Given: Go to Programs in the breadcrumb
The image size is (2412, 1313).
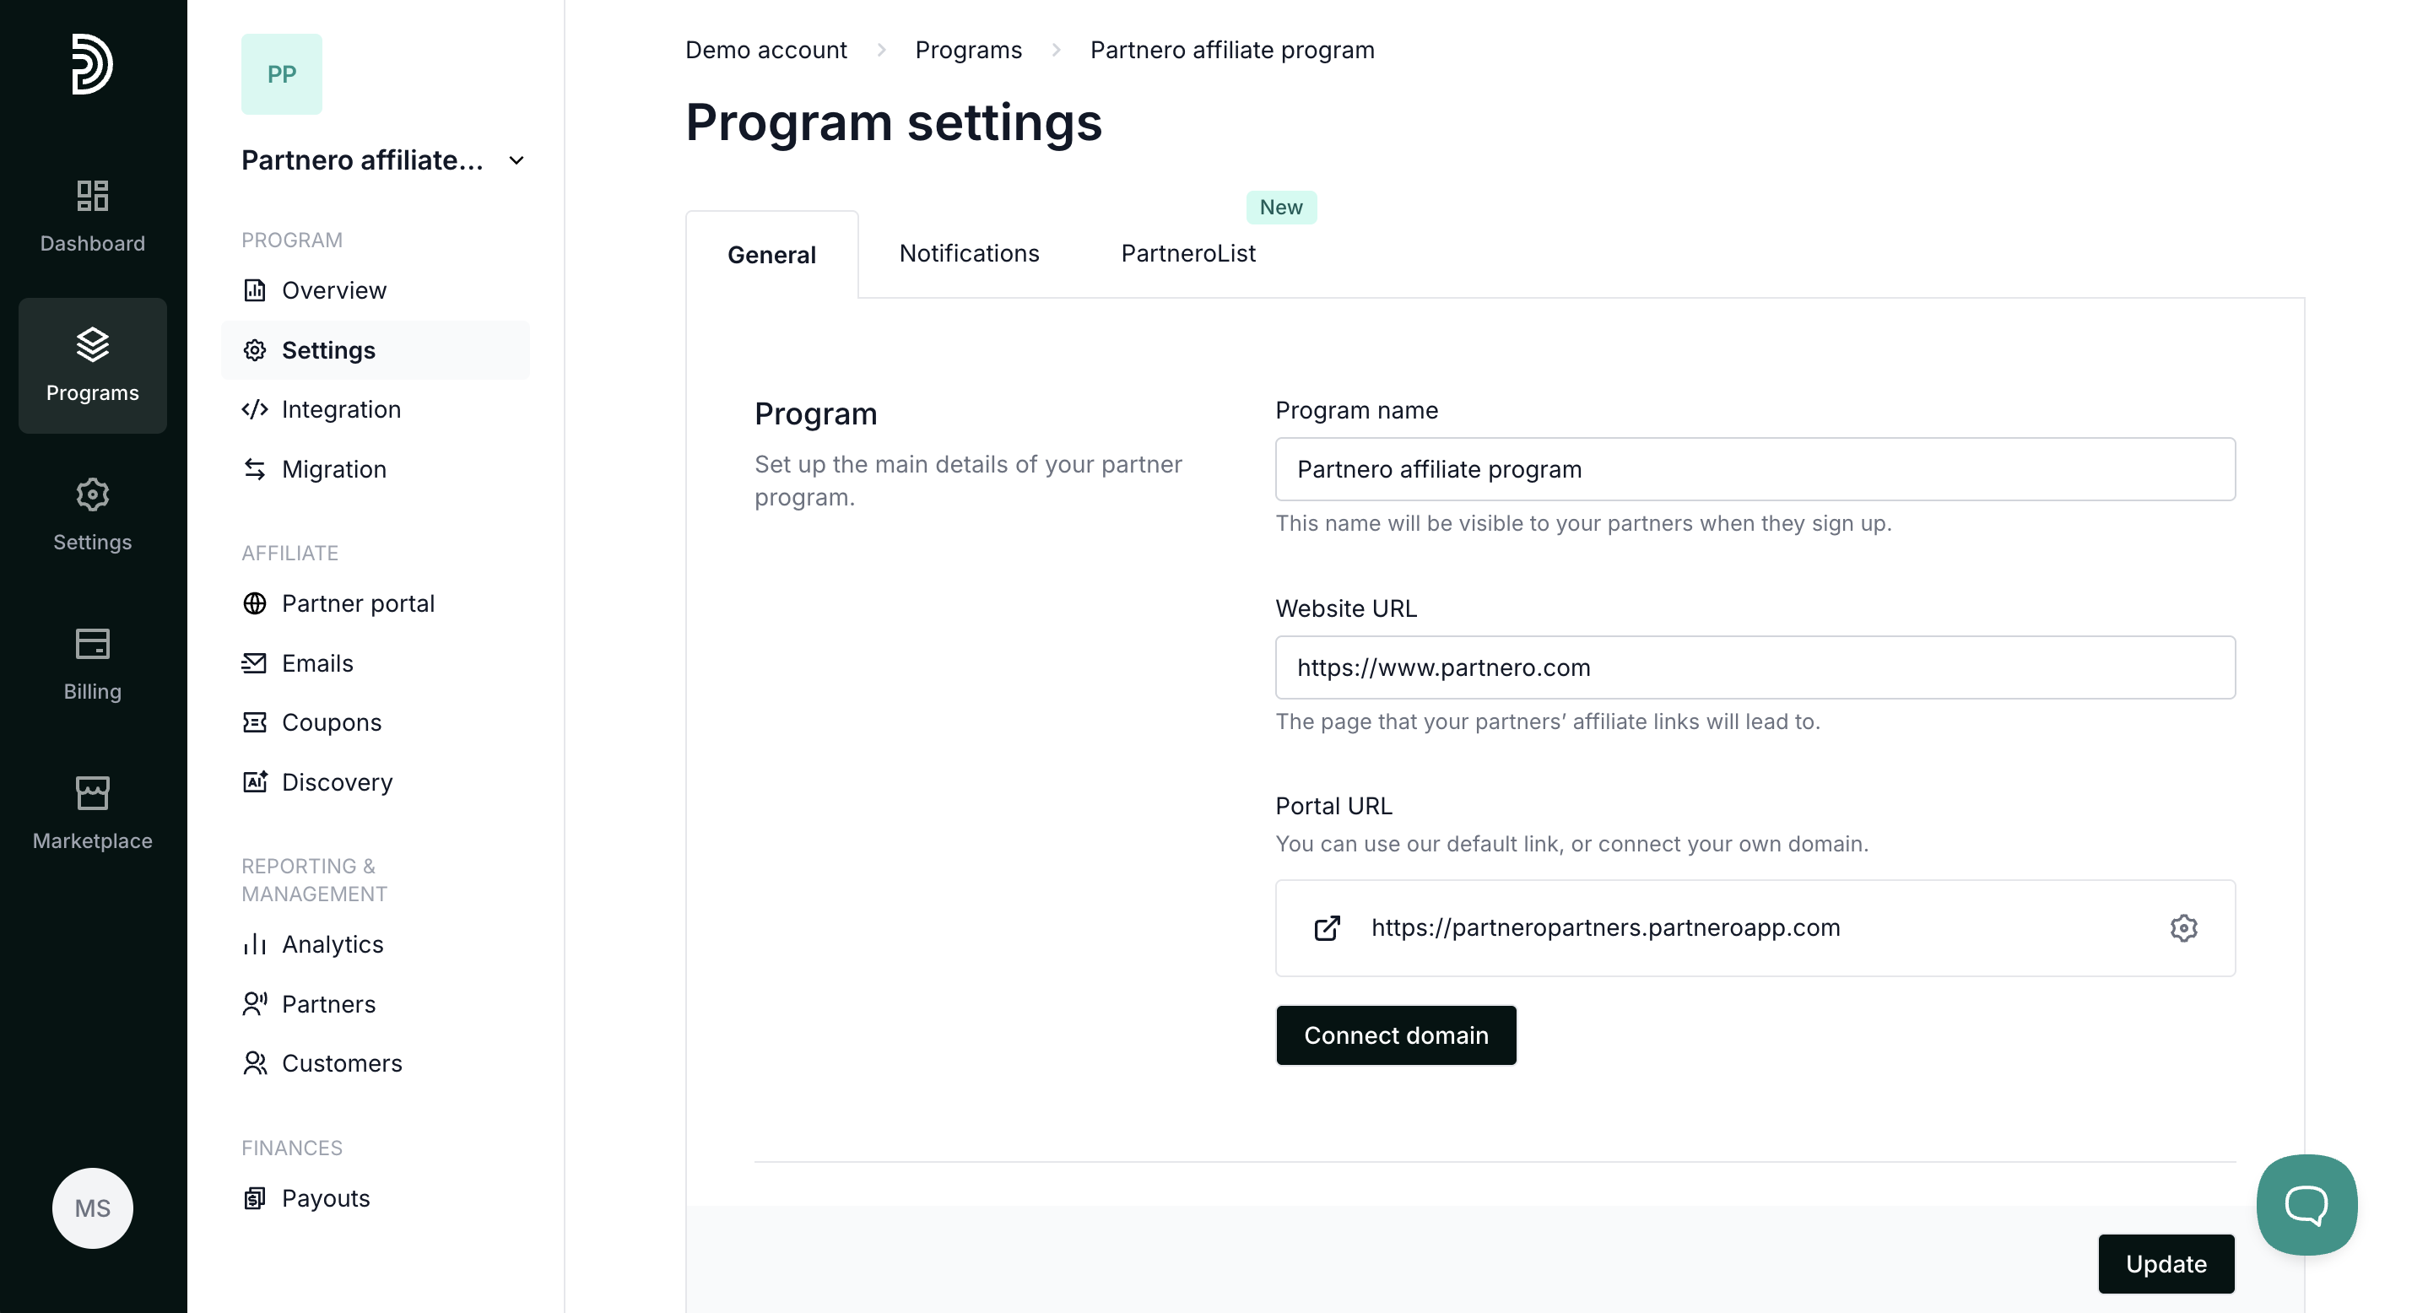Looking at the screenshot, I should (968, 50).
